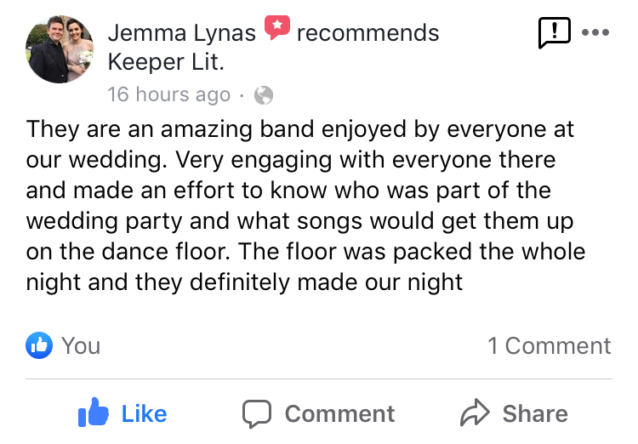
Task: Click the Comment speech bubble icon
Action: click(x=256, y=413)
